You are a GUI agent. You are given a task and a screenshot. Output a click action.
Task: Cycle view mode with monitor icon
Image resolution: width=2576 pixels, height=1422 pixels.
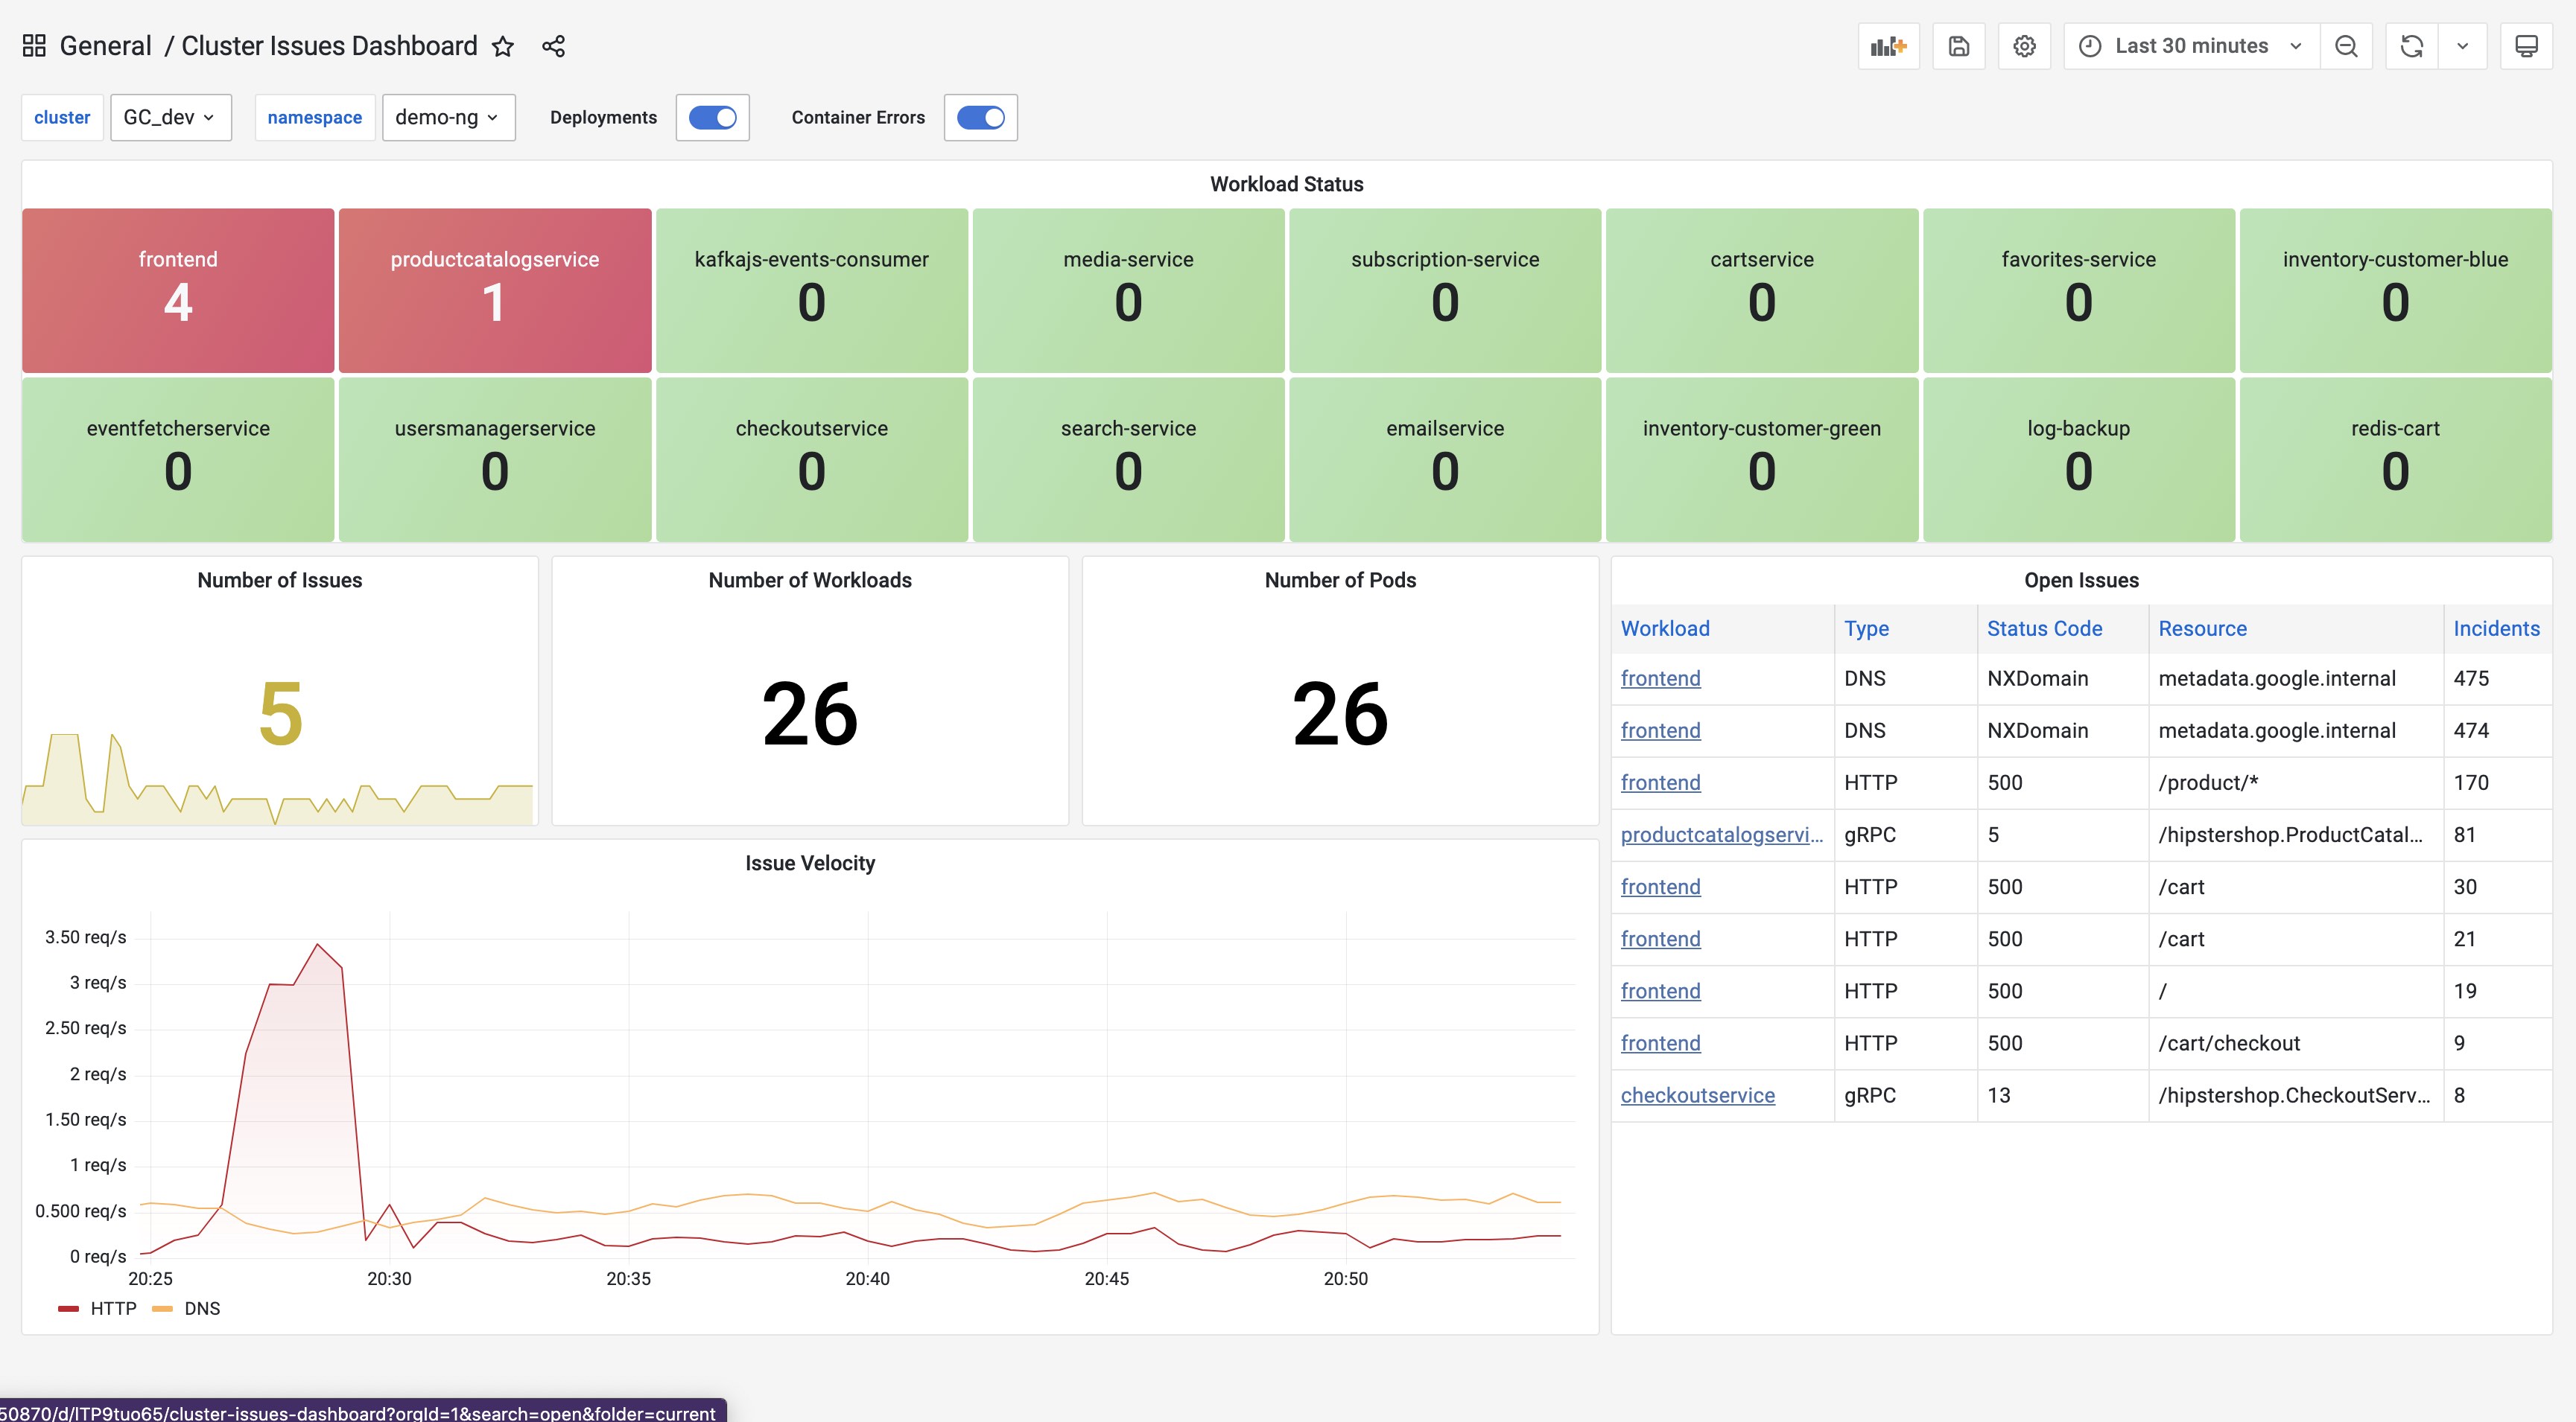[2526, 47]
